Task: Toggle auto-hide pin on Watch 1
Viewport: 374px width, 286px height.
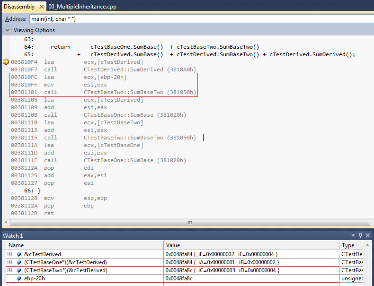Action: 360,235
